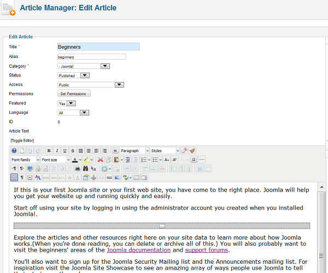Open the editor Help icon
Image resolution: width=328 pixels, height=273 pixels.
click(x=14, y=150)
